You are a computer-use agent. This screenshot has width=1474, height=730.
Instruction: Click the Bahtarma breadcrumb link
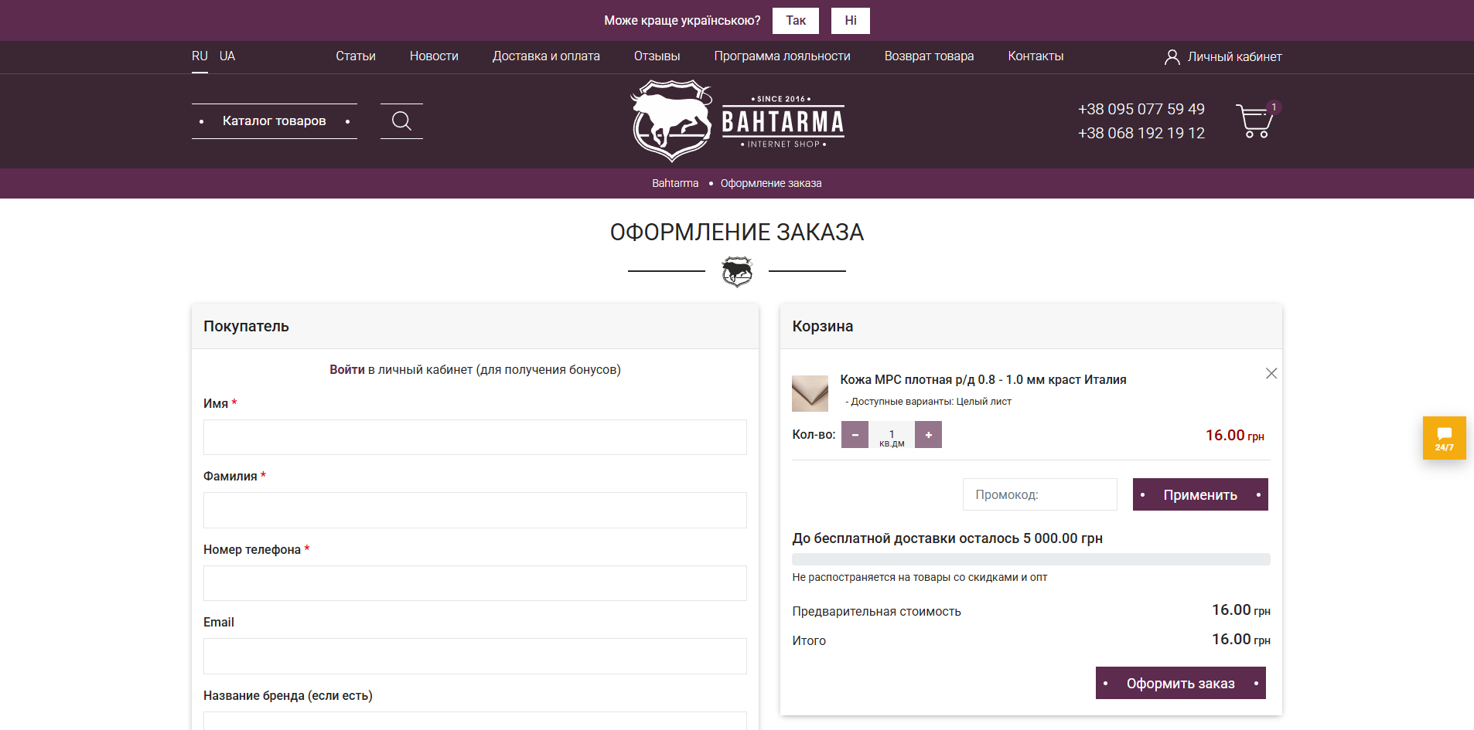point(675,183)
